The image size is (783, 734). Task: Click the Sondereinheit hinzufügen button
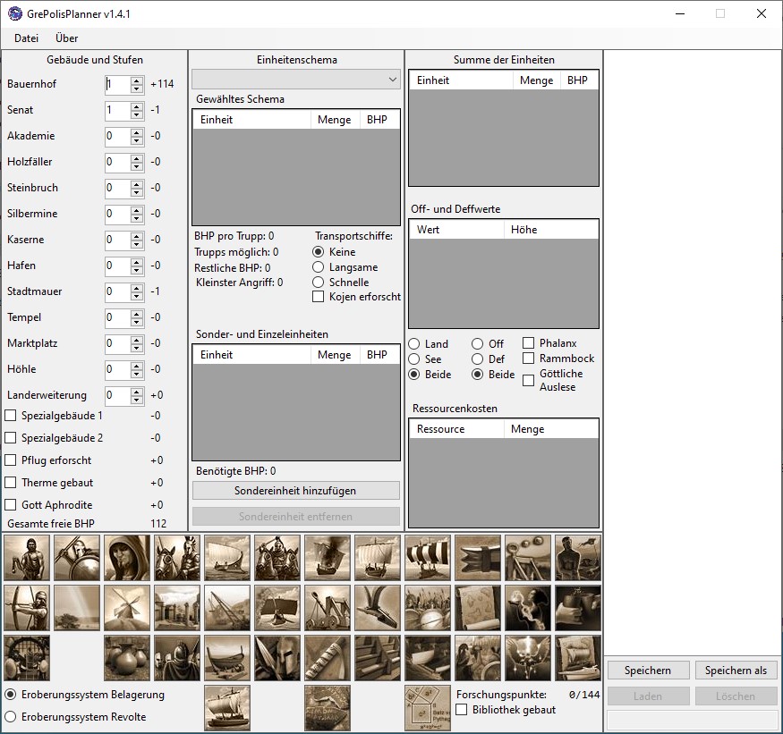(295, 490)
